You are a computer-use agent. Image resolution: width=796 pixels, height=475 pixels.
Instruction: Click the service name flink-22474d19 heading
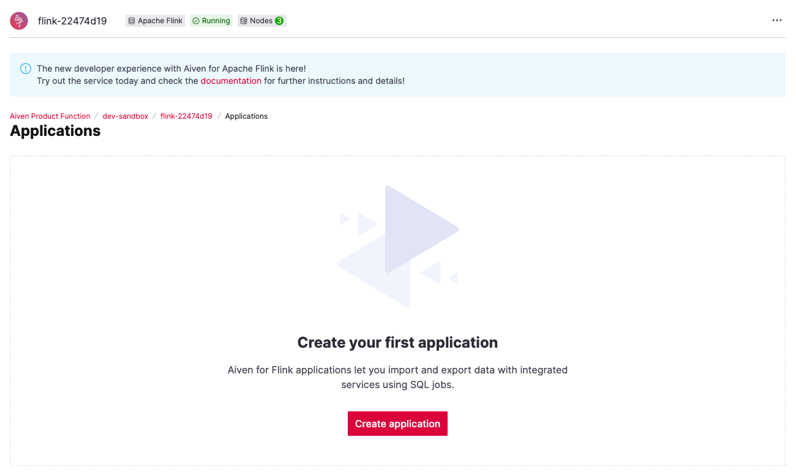[x=73, y=20]
